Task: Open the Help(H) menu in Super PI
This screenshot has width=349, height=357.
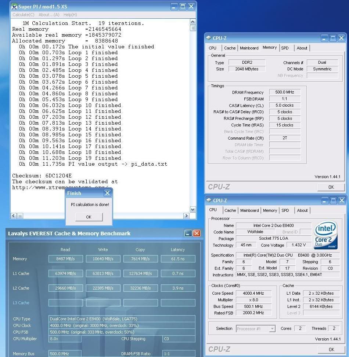Action: click(70, 15)
